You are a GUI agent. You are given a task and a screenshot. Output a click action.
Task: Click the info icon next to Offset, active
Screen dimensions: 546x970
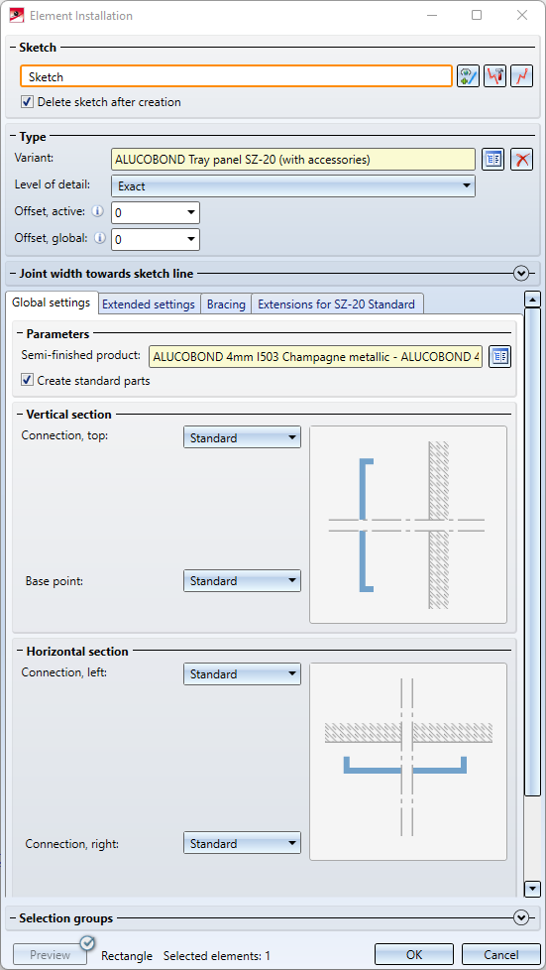pyautogui.click(x=97, y=211)
